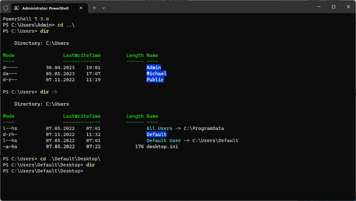
Task: Click the time 17:47 in Michael row
Action: point(93,74)
